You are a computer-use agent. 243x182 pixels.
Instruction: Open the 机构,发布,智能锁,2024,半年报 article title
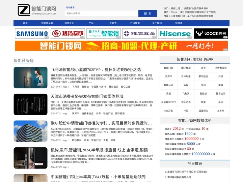point(101,150)
